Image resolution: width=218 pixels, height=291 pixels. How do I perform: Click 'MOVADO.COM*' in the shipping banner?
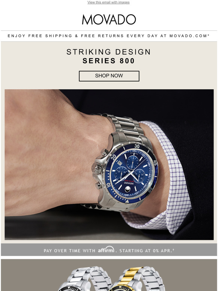(x=189, y=36)
